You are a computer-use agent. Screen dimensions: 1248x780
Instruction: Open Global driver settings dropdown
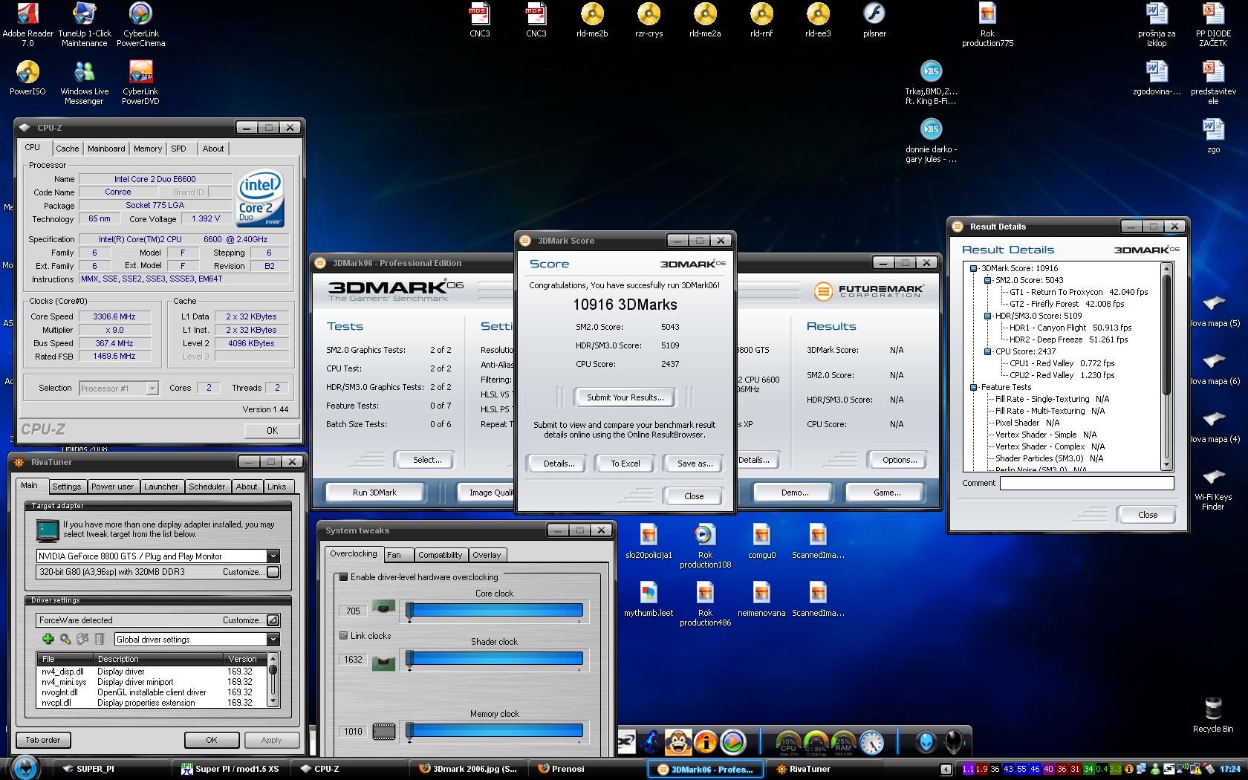point(273,639)
